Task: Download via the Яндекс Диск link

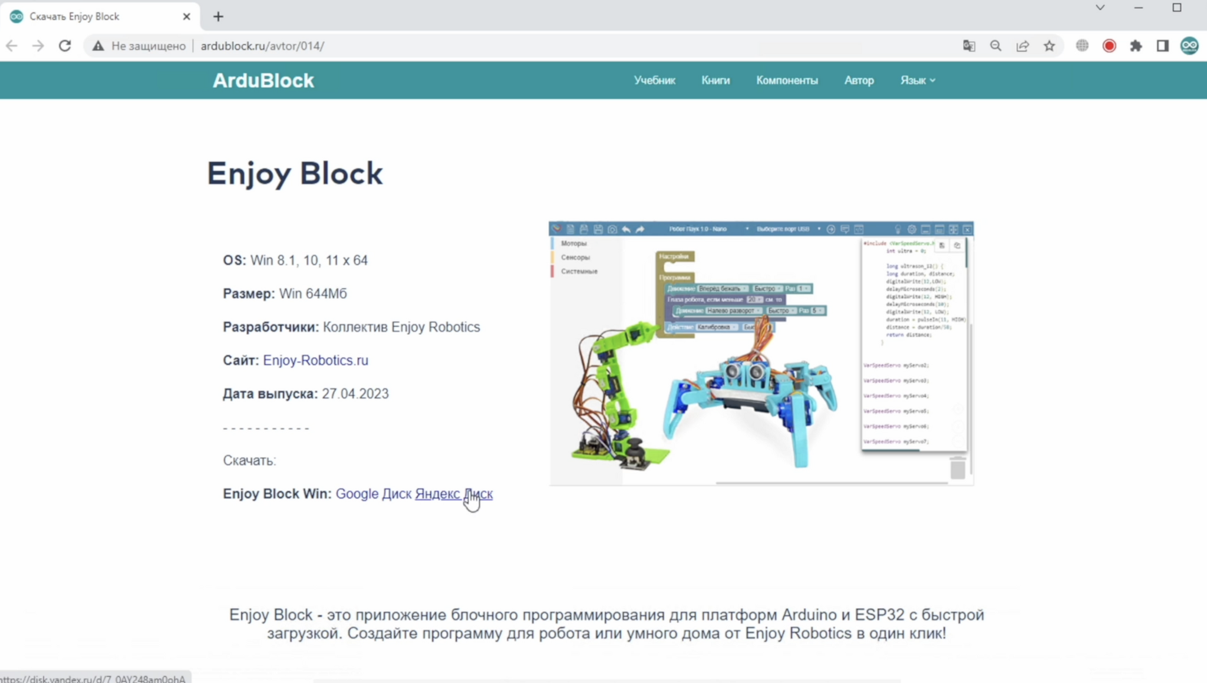Action: pos(454,494)
